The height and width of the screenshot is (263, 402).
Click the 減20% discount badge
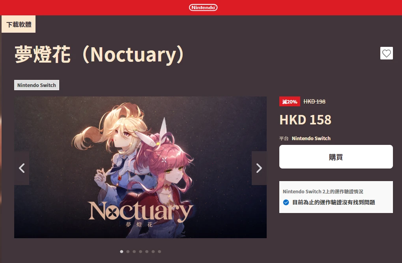[290, 102]
